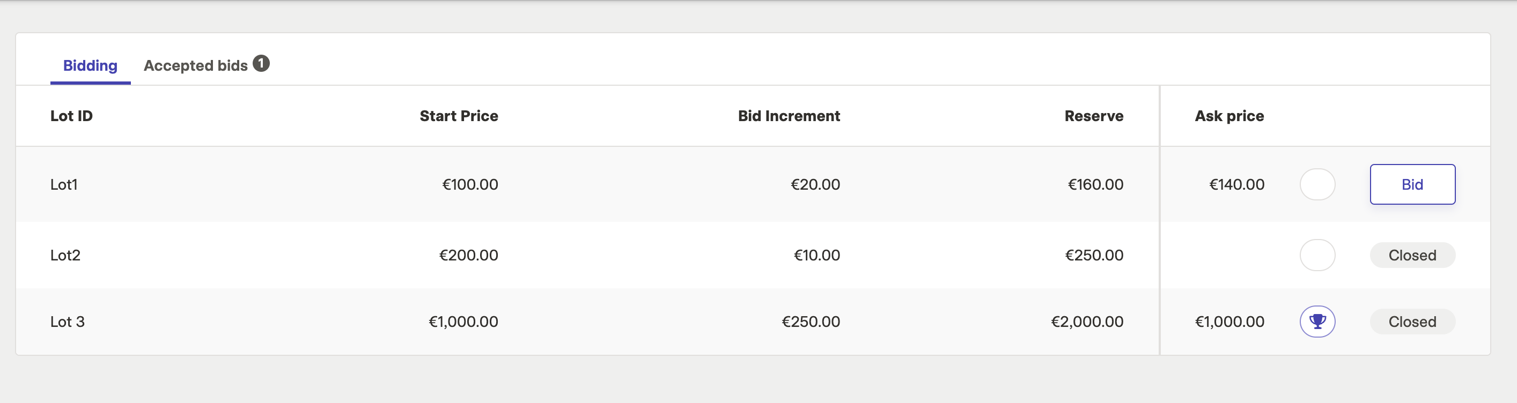Click the Start Price column header

(459, 116)
